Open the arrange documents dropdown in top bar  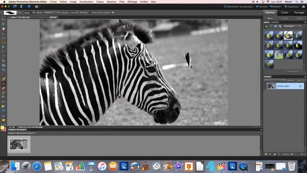(37, 6)
